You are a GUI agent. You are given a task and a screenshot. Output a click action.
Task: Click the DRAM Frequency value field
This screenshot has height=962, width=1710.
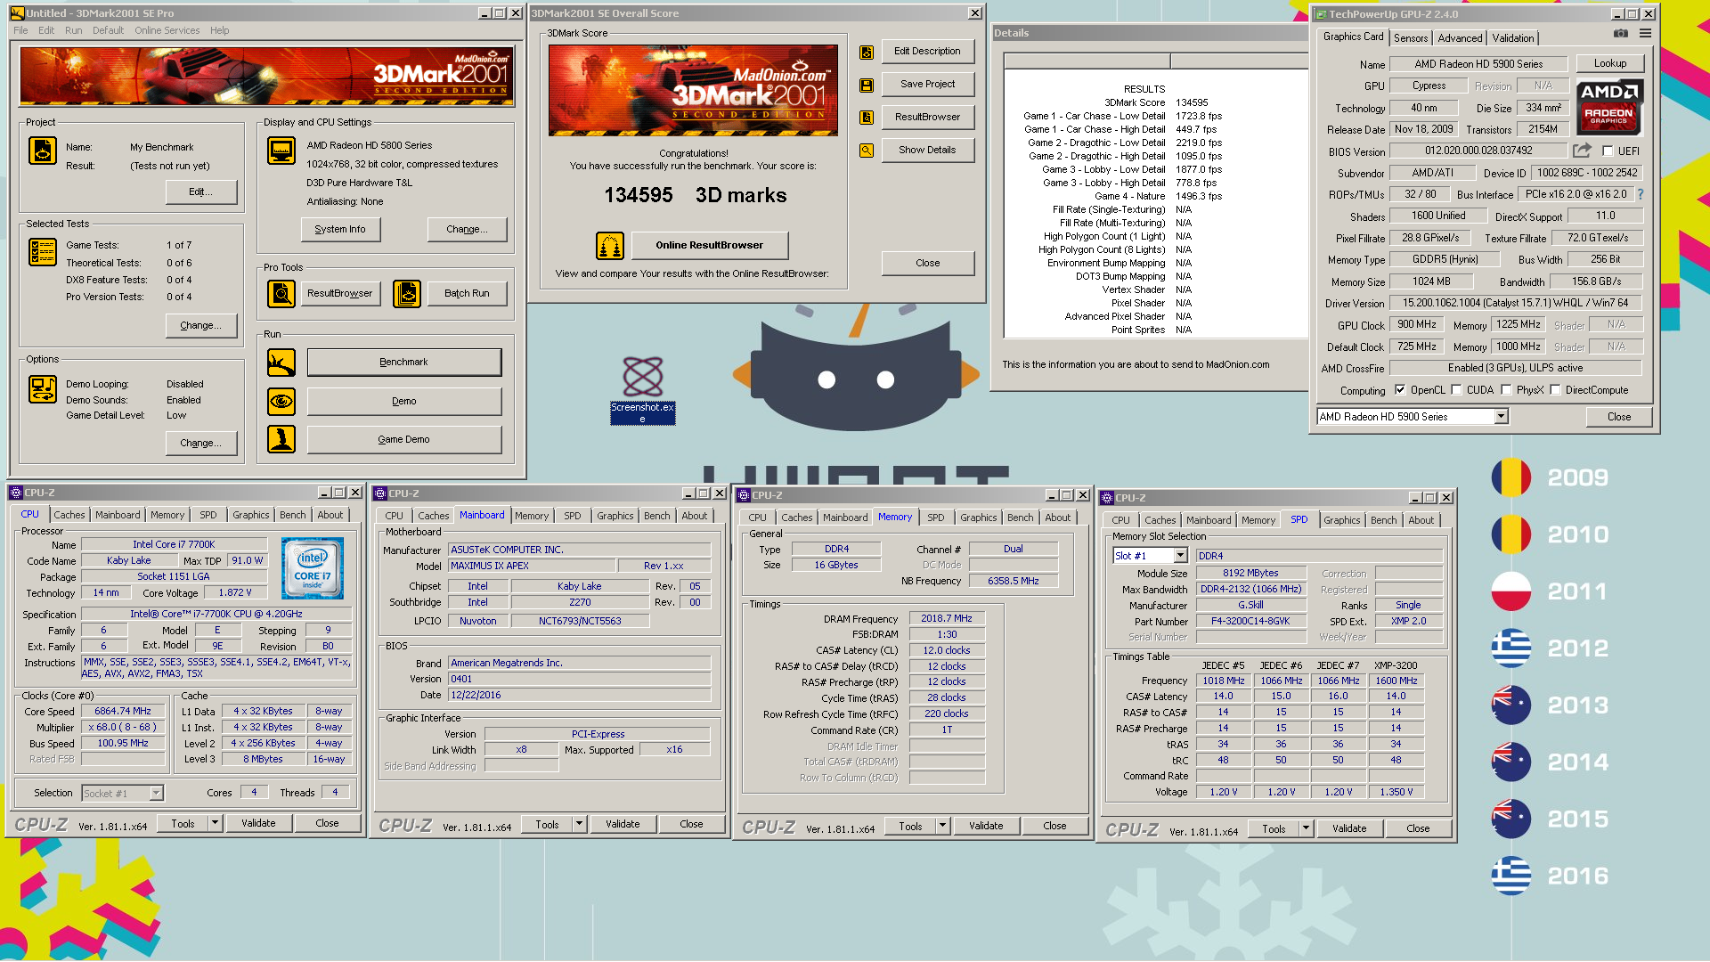947,618
